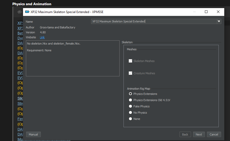The height and width of the screenshot is (141, 230).
Task: Click into the Name text field
Action: pos(154,21)
